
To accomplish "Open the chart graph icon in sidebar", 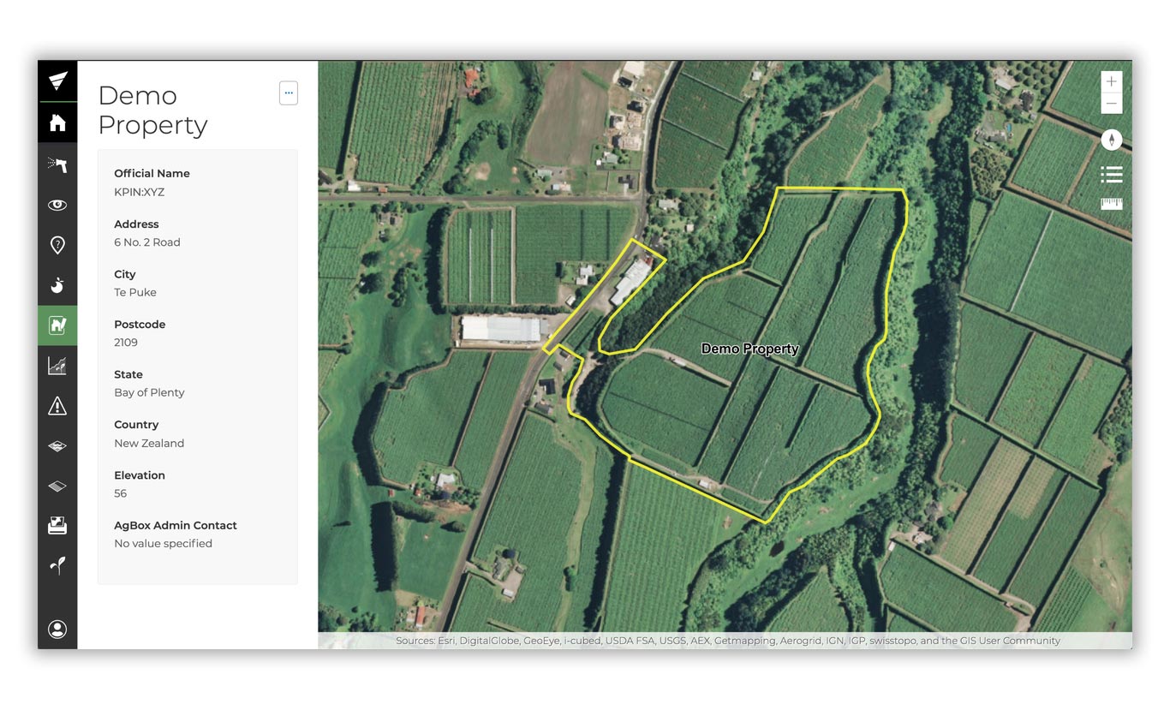I will [x=57, y=366].
